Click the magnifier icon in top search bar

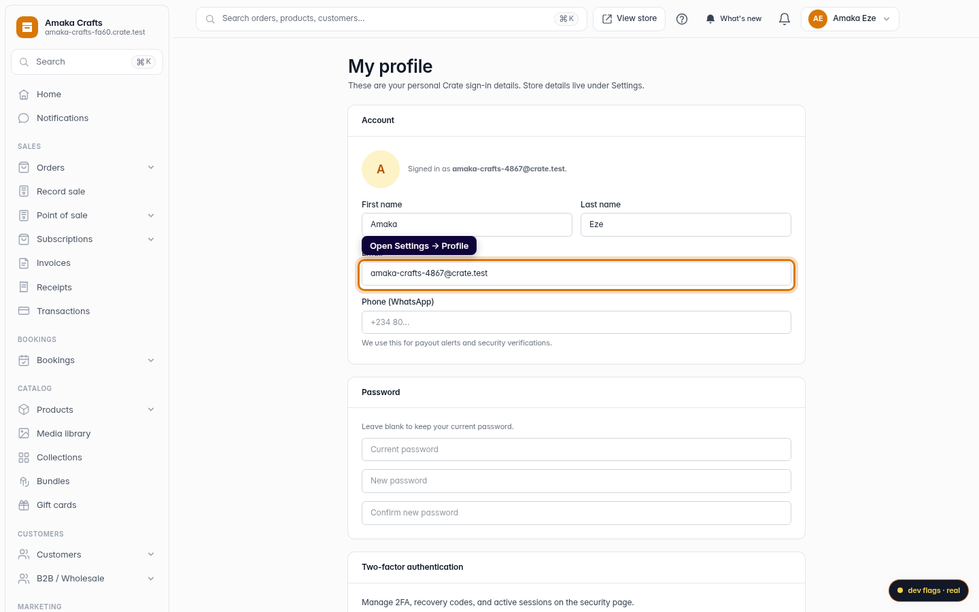(x=210, y=19)
